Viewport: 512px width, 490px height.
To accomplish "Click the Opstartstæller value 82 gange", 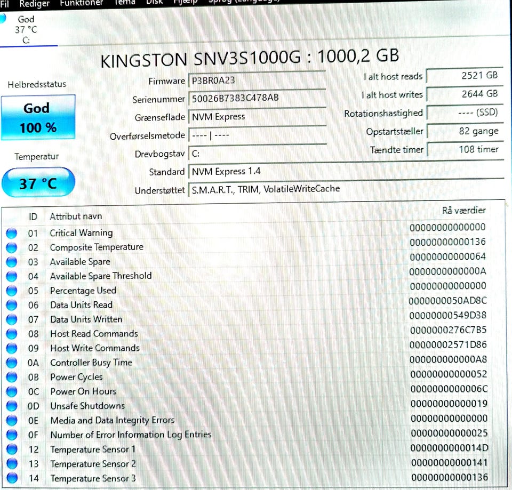I will (x=465, y=131).
